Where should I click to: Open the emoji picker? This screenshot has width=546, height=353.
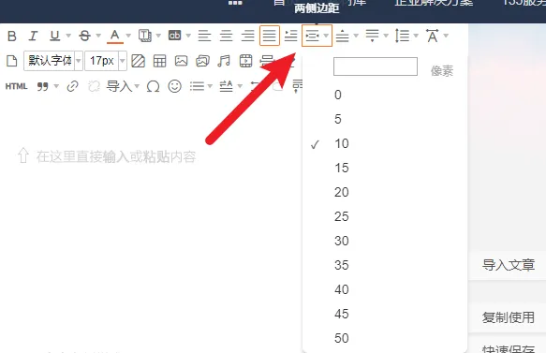pos(174,86)
